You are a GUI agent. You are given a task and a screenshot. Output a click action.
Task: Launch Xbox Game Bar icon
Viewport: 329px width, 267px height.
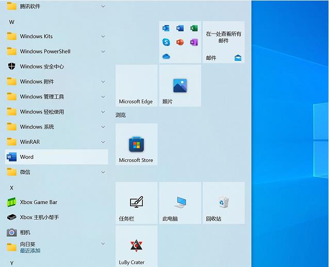[11, 202]
